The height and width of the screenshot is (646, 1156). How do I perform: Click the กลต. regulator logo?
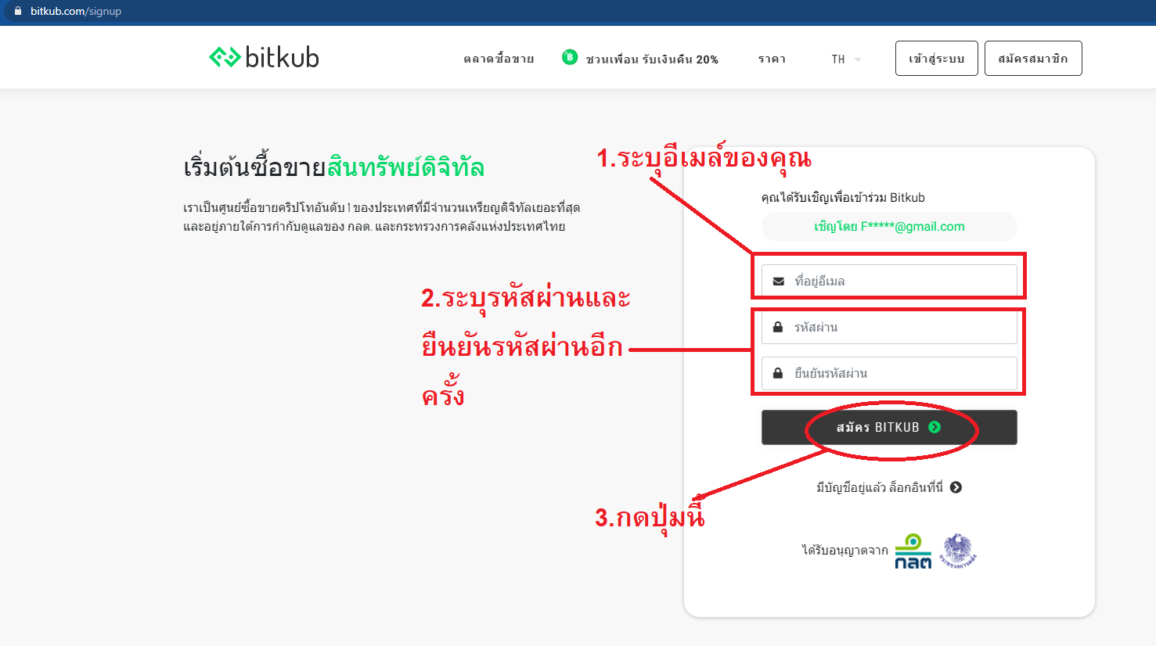coord(913,551)
